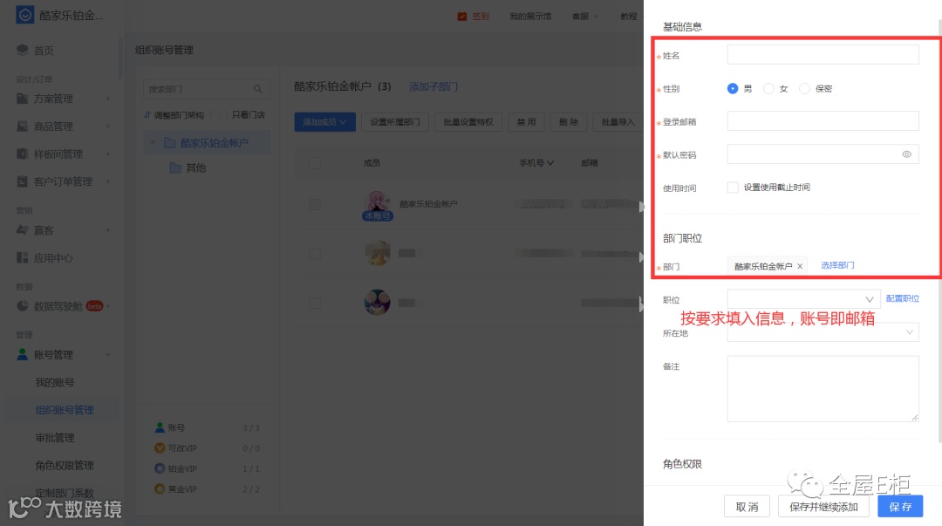Click the 可改VIP badge icon
Viewport: 942px width, 526px height.
tap(160, 447)
